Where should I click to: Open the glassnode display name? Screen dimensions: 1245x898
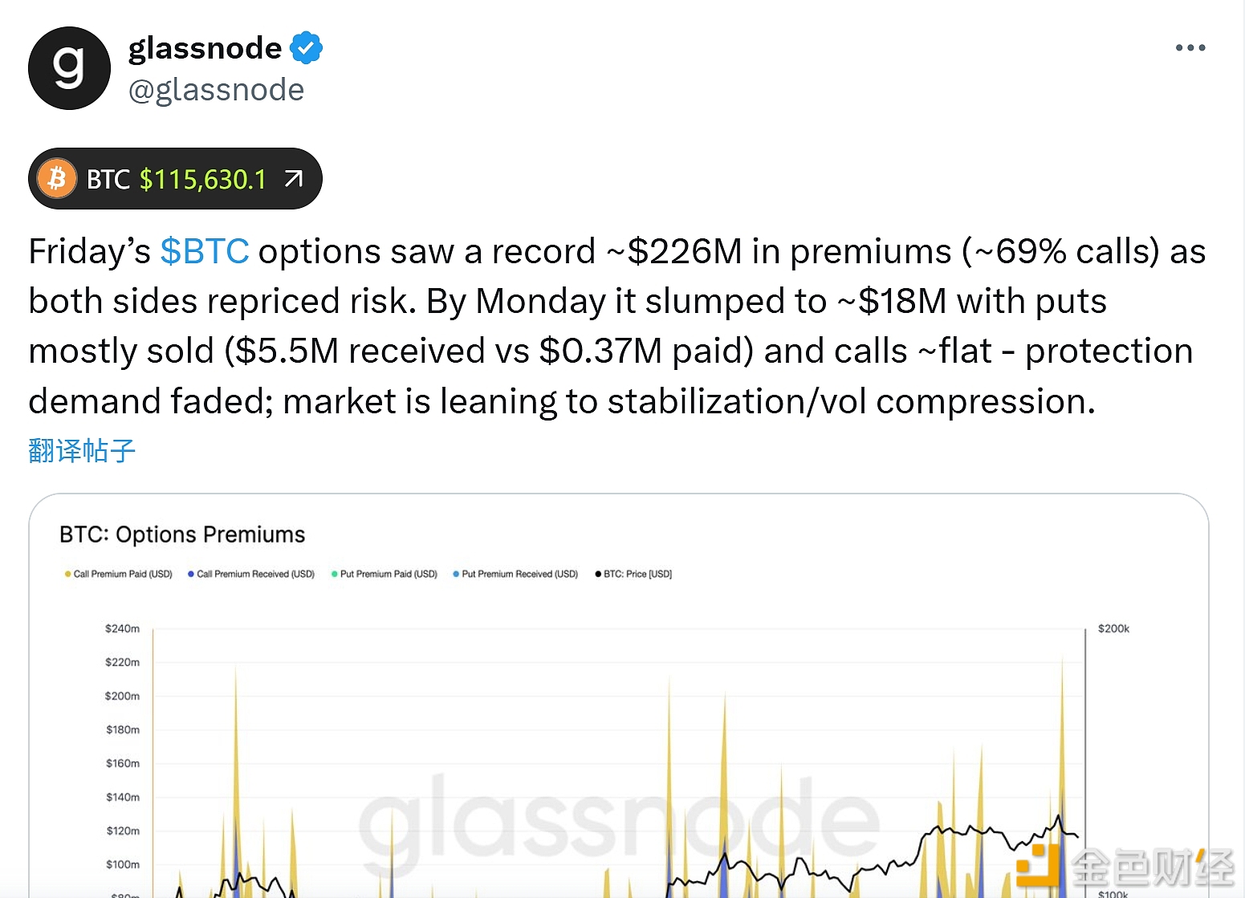coord(205,48)
